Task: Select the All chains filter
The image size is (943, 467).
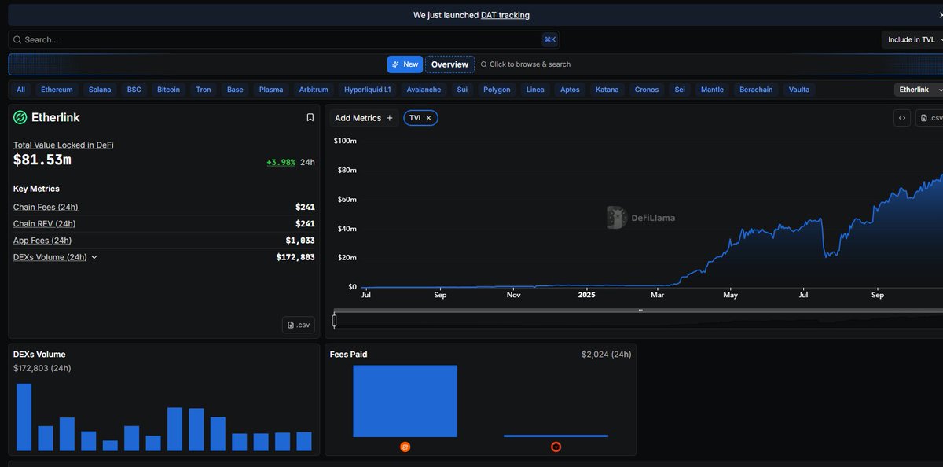Action: pos(20,90)
